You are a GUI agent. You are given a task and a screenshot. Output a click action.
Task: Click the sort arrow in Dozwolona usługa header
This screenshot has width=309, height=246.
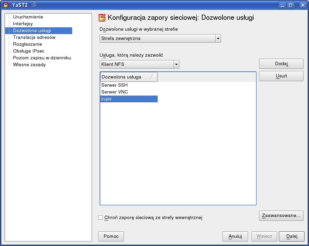(x=153, y=77)
